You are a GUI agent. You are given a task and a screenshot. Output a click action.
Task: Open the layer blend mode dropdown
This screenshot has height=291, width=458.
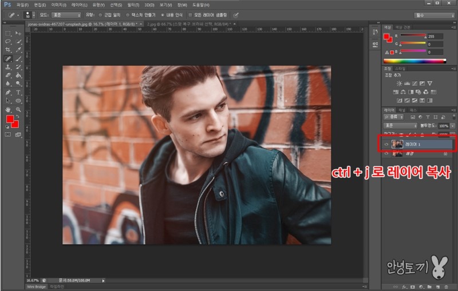pyautogui.click(x=400, y=125)
